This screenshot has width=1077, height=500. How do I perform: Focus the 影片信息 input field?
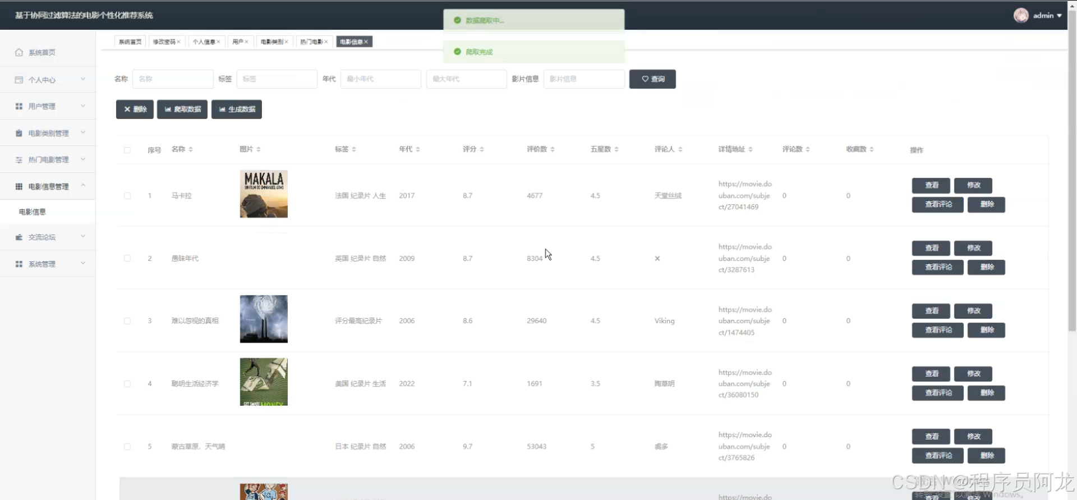coord(584,79)
